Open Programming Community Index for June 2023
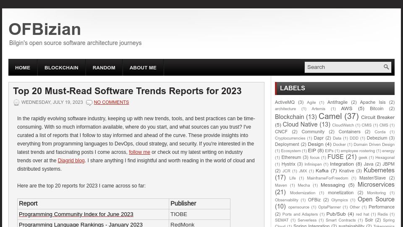403x227 pixels. tap(76, 214)
